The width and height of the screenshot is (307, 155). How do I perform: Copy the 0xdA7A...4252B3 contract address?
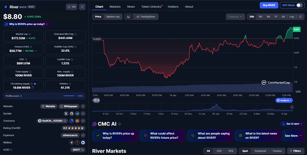65,121
